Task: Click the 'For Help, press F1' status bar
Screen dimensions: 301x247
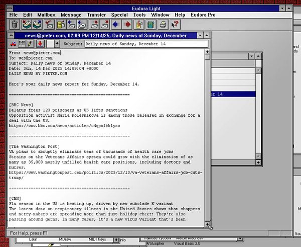Action: click(29, 233)
